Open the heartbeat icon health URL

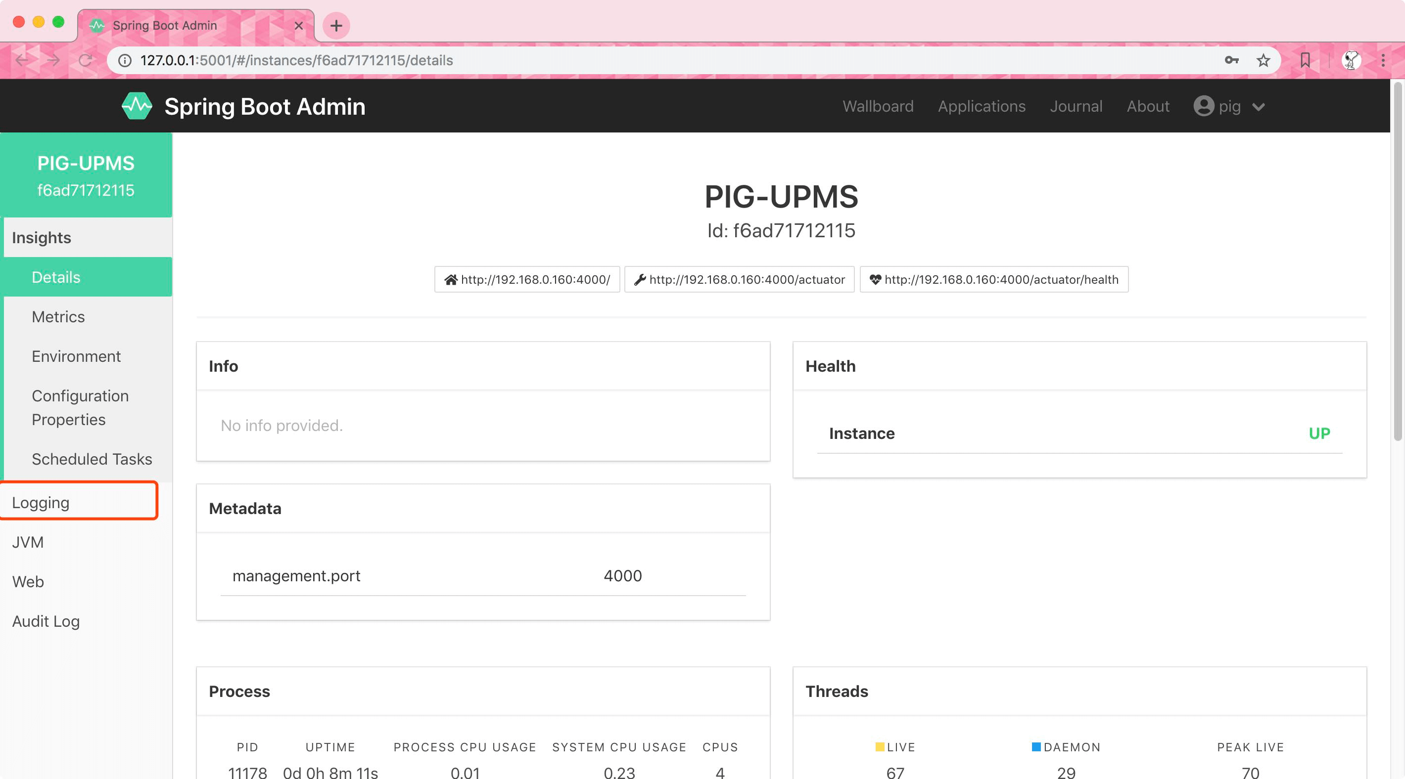point(994,280)
